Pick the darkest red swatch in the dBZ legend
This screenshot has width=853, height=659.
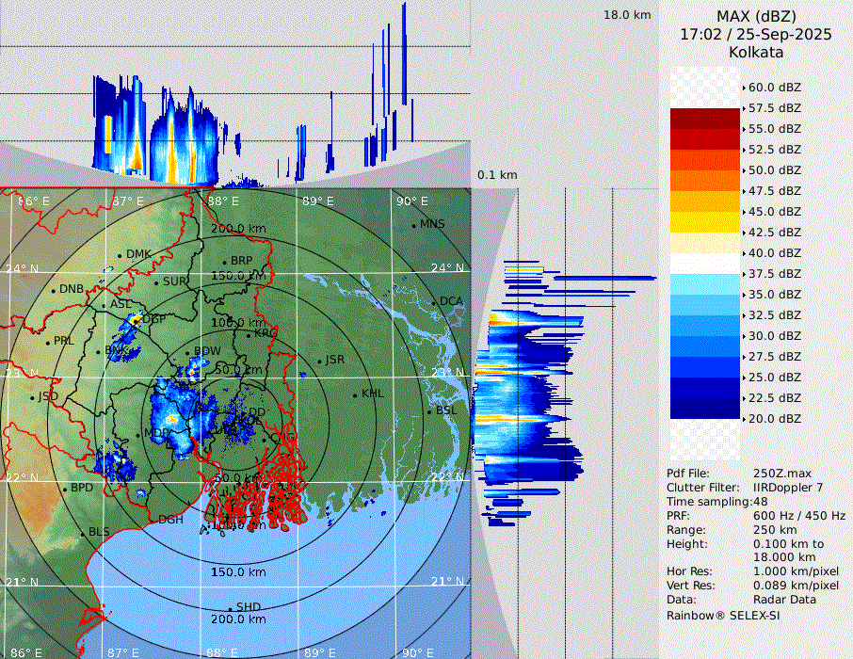point(704,118)
